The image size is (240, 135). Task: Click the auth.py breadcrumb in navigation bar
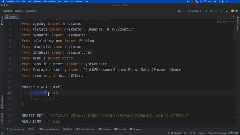coord(31,11)
